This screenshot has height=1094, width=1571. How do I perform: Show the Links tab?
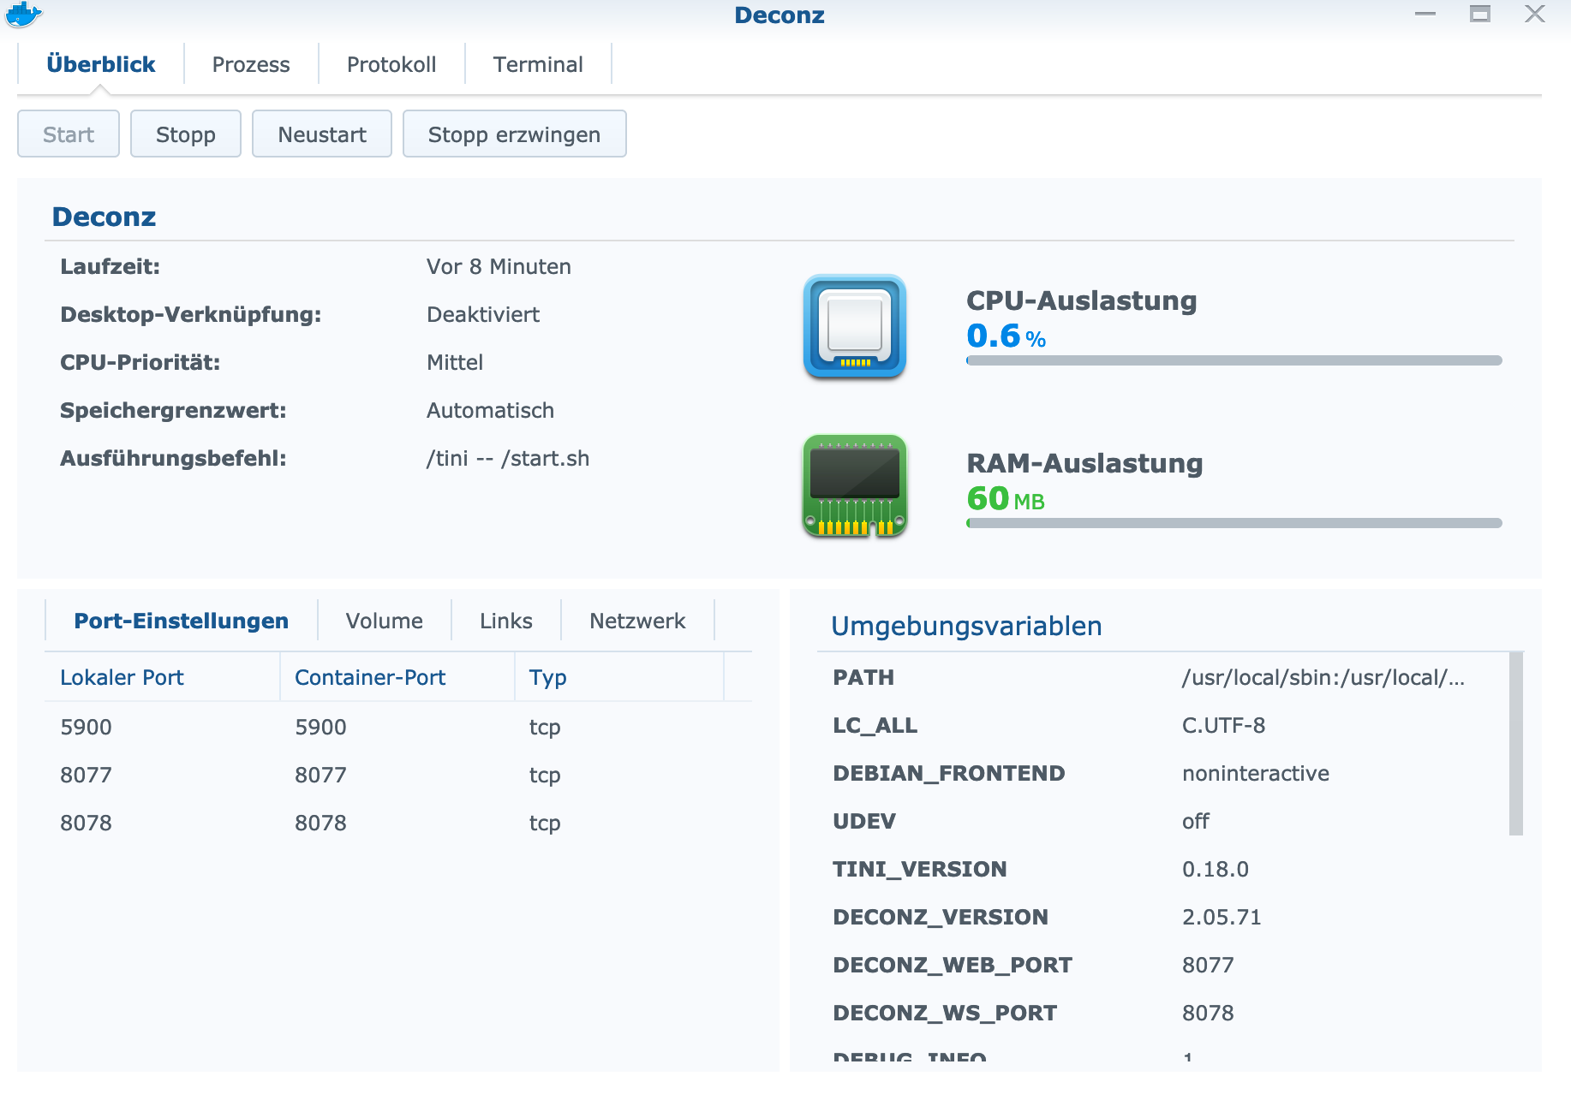pos(506,621)
